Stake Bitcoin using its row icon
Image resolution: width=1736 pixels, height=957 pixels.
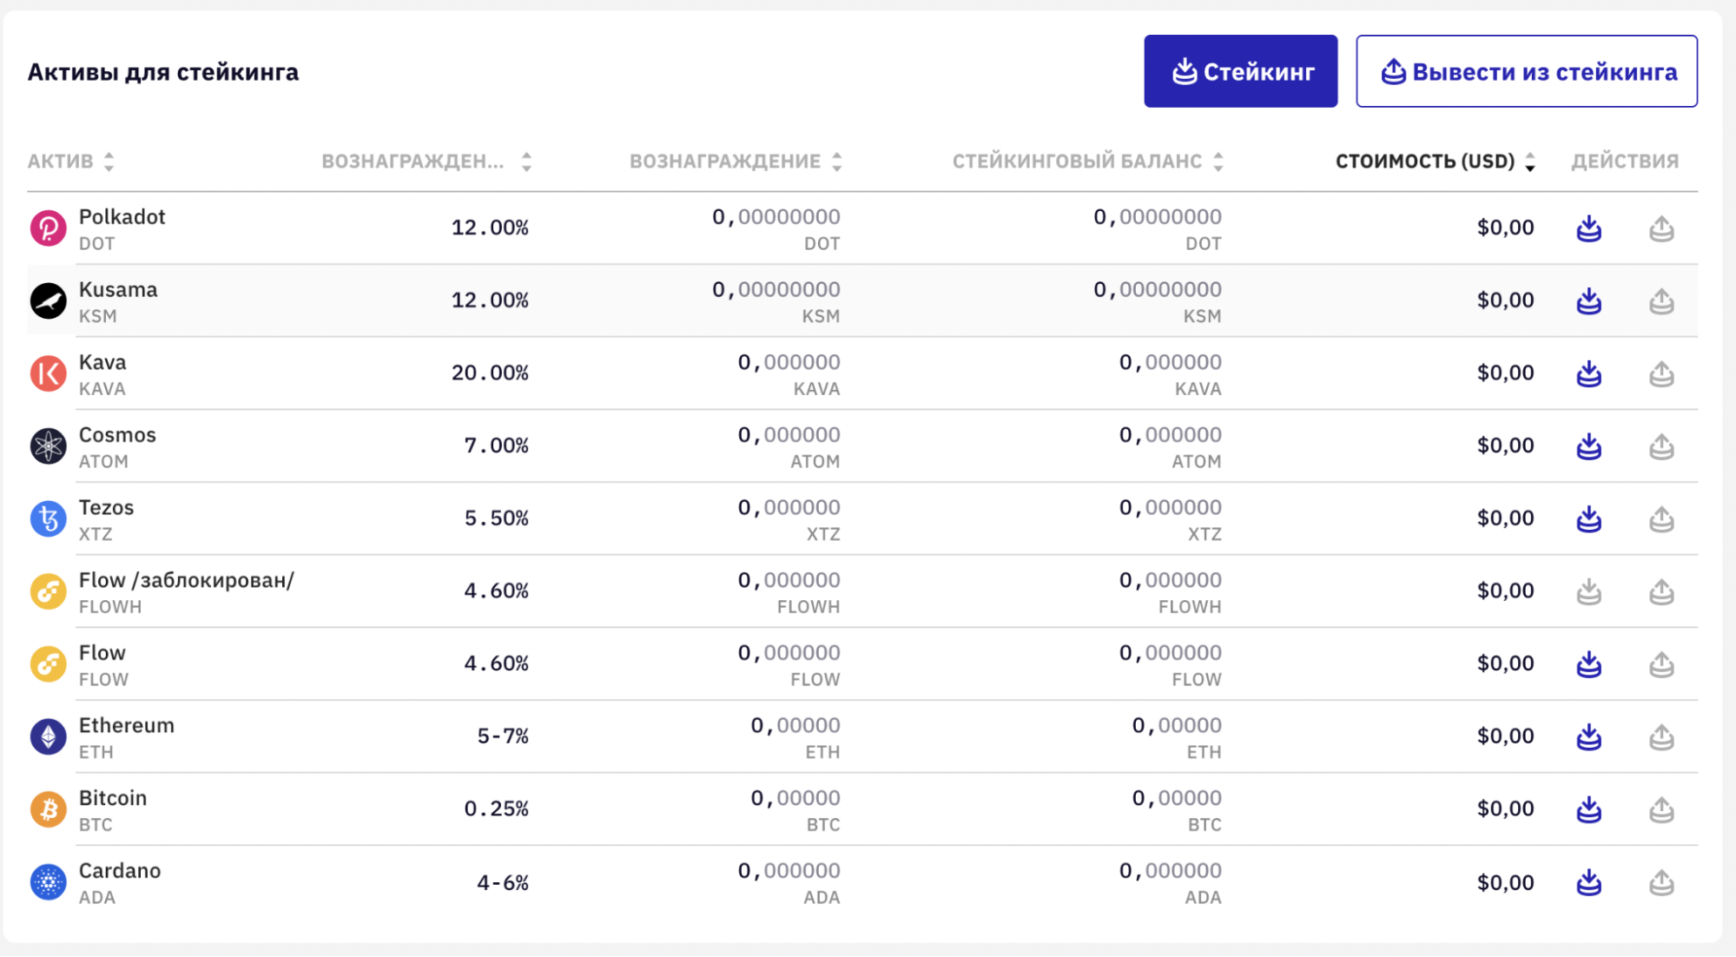(x=1588, y=809)
